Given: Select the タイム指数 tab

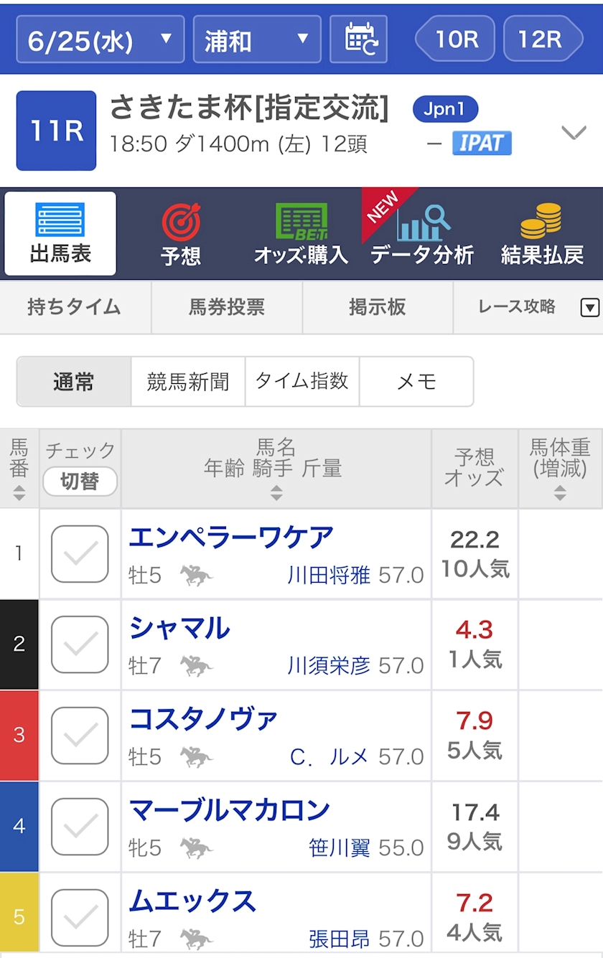Looking at the screenshot, I should 301,382.
